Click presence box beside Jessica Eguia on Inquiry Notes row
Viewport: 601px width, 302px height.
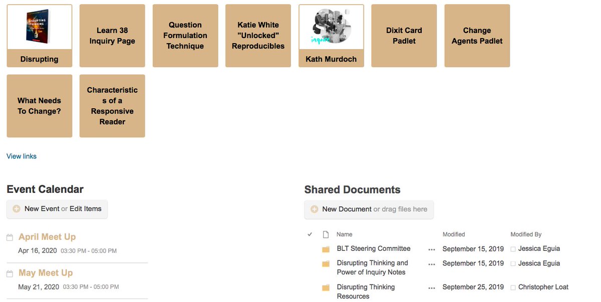(513, 263)
